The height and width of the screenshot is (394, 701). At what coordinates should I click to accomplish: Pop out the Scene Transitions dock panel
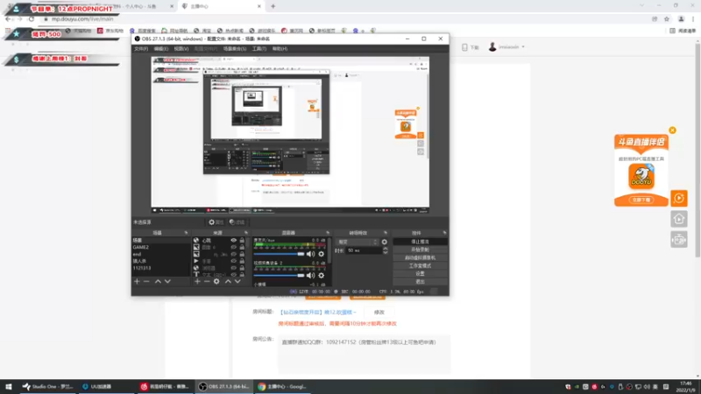pos(386,233)
